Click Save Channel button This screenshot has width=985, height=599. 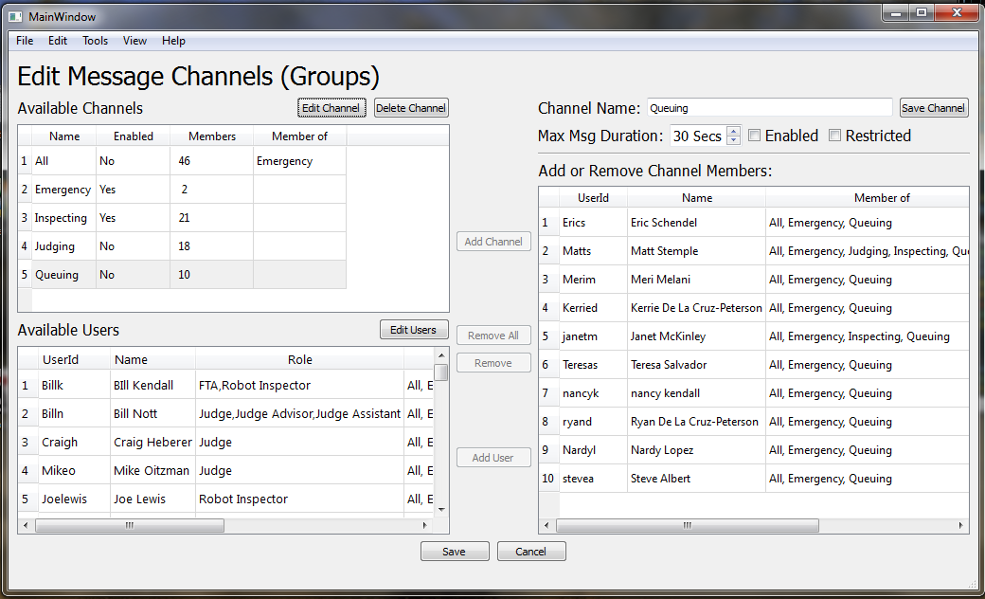pyautogui.click(x=933, y=108)
